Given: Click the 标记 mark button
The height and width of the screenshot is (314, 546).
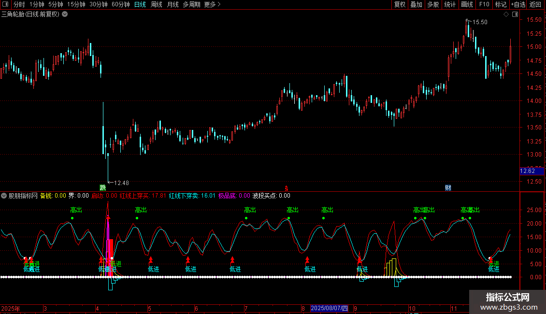Looking at the screenshot, I should click(501, 4).
